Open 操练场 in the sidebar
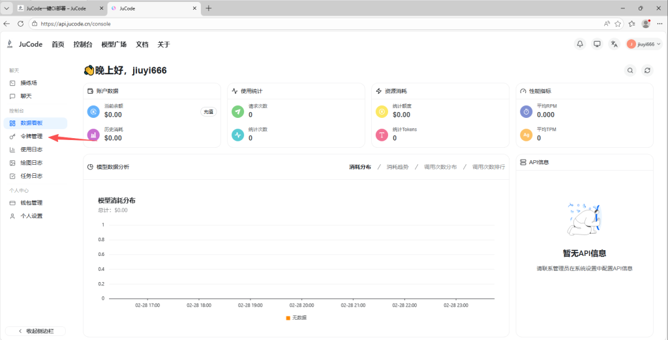This screenshot has height=340, width=668. click(28, 83)
